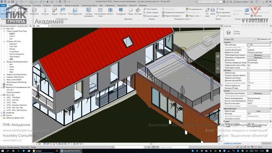272x153 pixels.
Task: Click Изменить for Параметры отображения
Action: coord(258,57)
